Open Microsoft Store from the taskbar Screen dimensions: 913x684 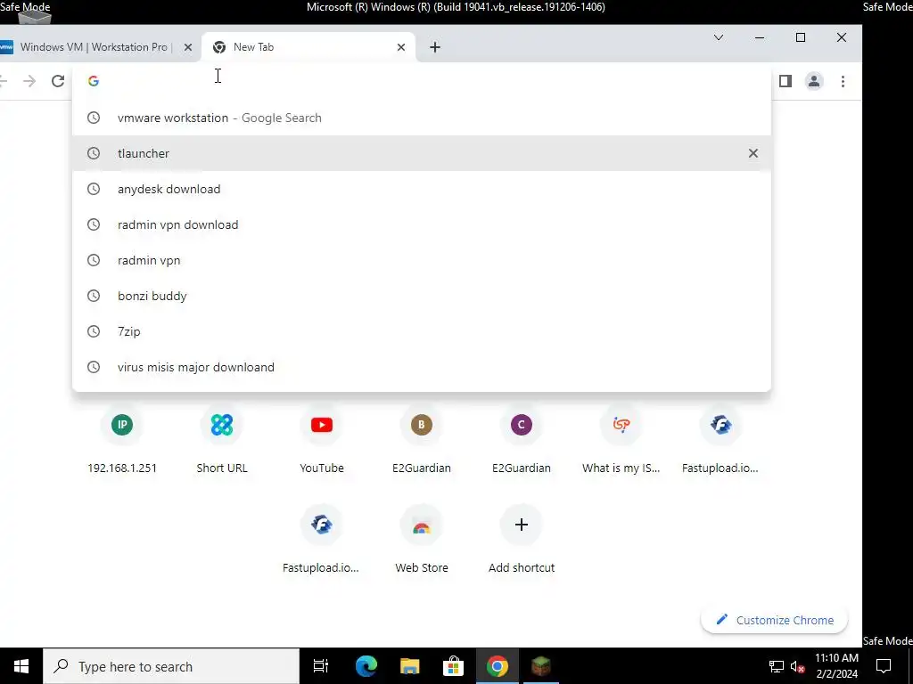[x=453, y=666]
